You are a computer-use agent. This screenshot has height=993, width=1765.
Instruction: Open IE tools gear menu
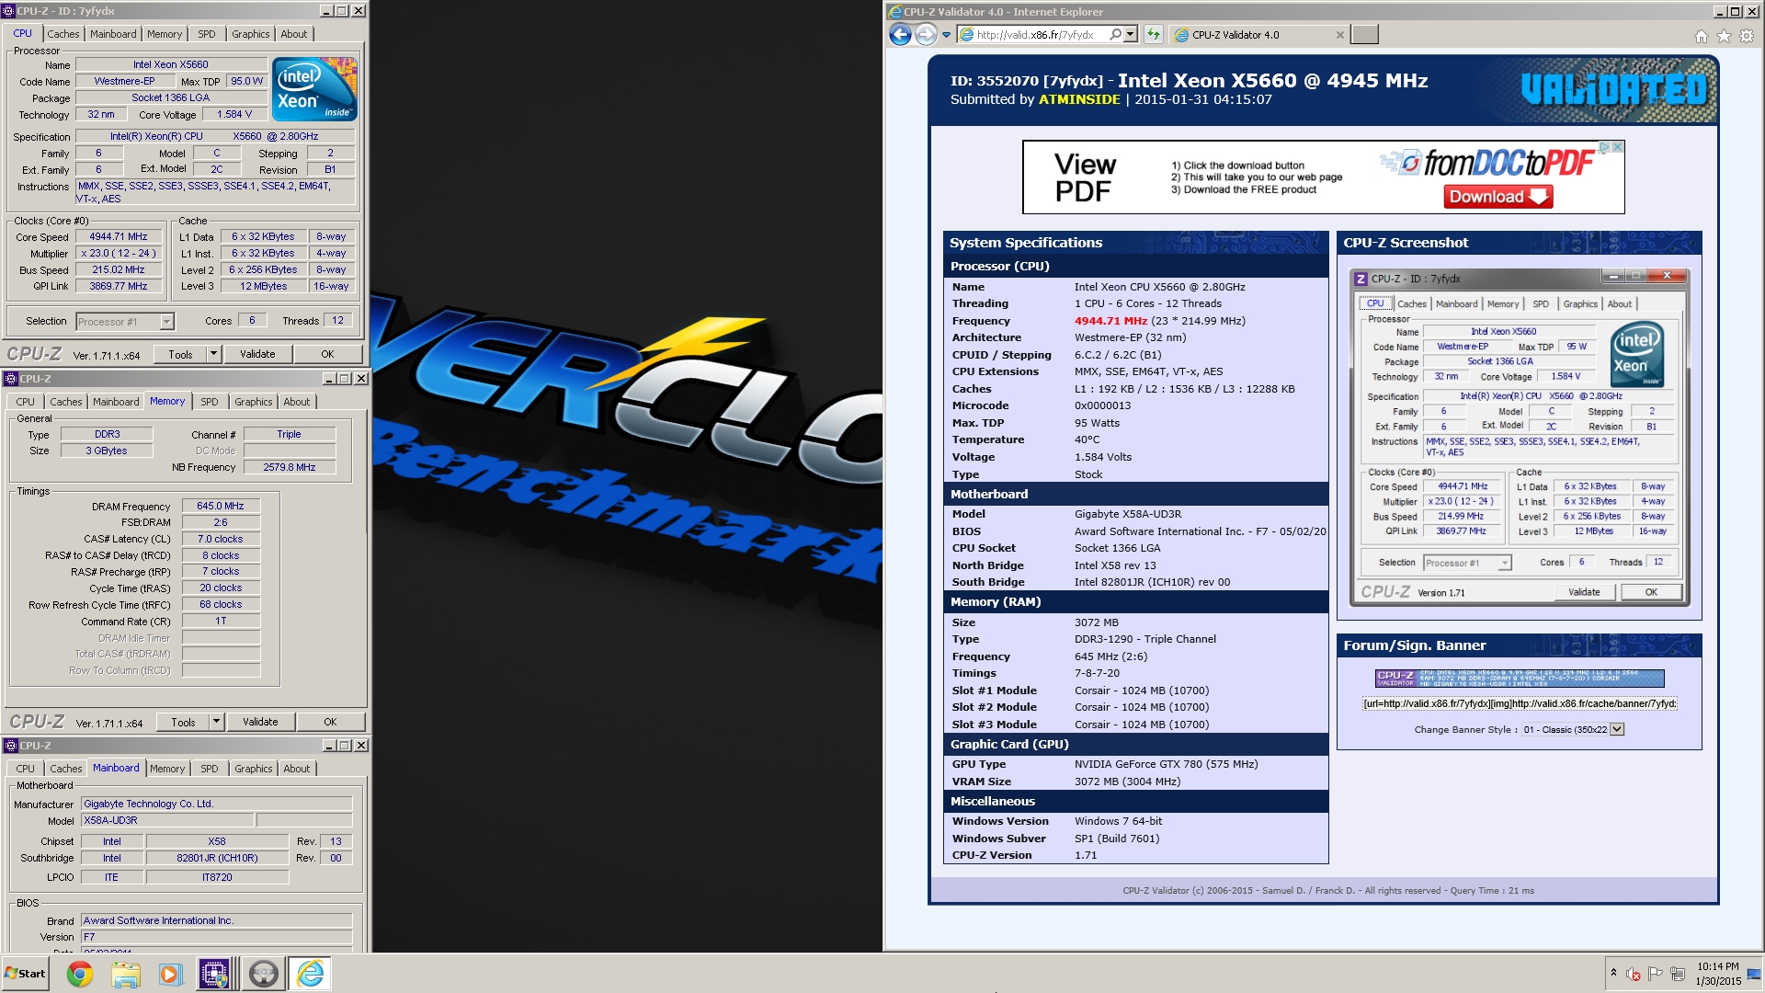tap(1747, 36)
